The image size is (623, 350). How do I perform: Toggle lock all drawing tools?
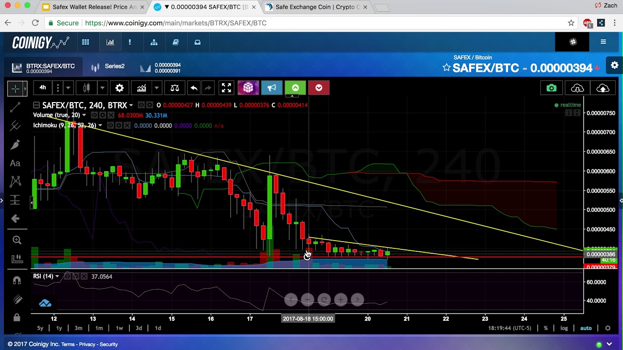(x=17, y=318)
